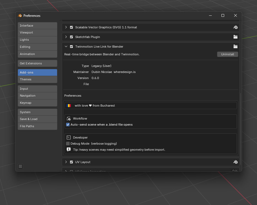
Task: Expand the Scalable Vector Graphics add-on details
Action: tap(66, 27)
